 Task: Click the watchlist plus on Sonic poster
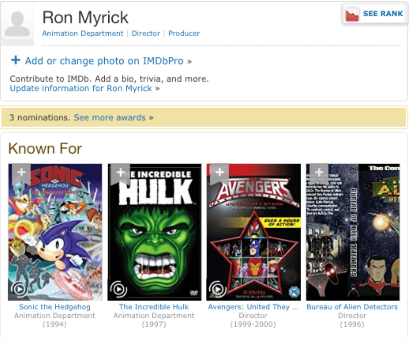pyautogui.click(x=21, y=172)
